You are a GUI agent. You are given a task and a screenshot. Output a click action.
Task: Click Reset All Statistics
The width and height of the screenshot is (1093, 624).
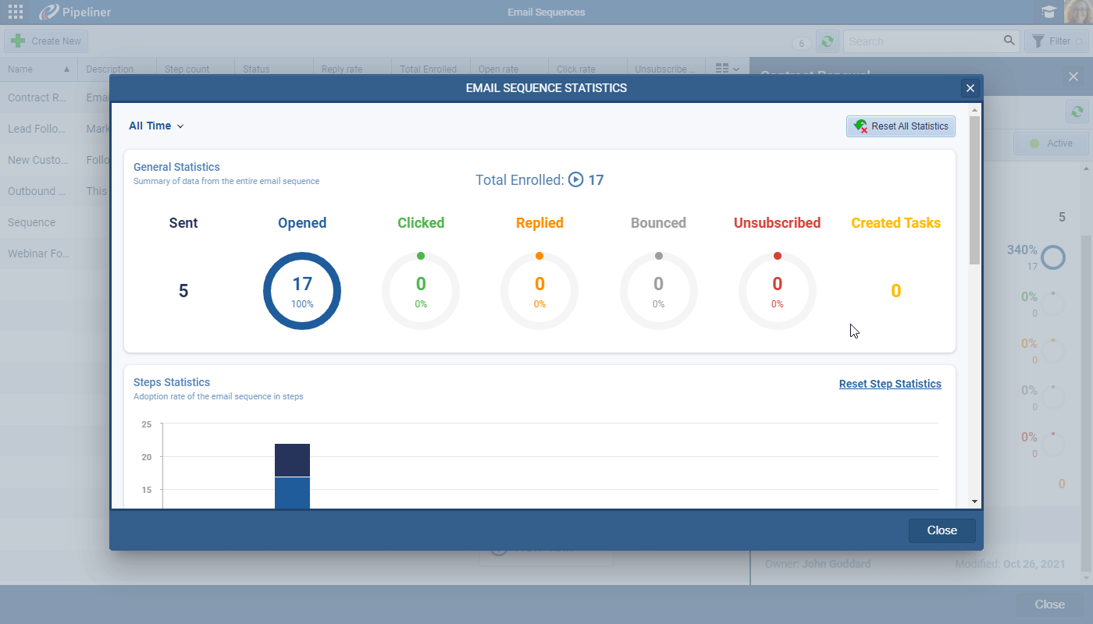tap(900, 126)
